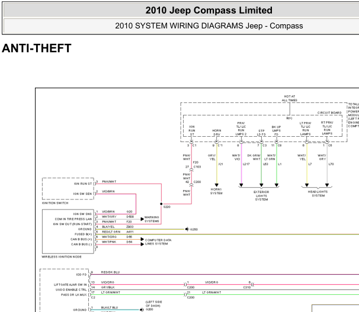Click the S220 splice dot
Image resolution: width=359 pixels, height=312 pixels.
click(x=161, y=204)
